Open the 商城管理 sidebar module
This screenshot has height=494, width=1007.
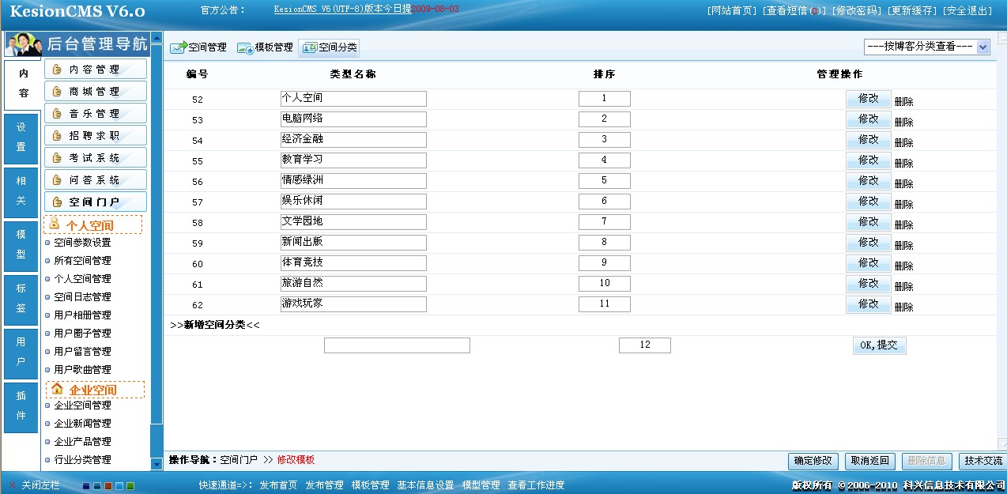(x=96, y=90)
